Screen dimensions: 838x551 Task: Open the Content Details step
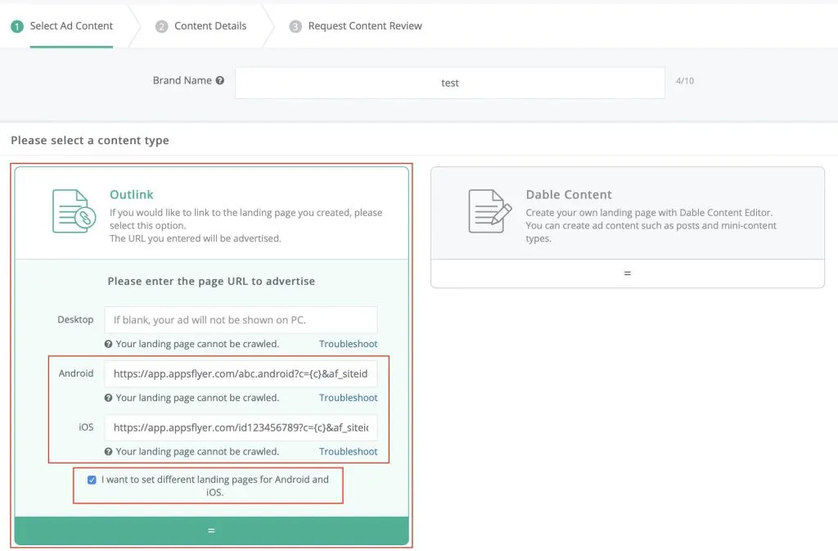coord(210,26)
